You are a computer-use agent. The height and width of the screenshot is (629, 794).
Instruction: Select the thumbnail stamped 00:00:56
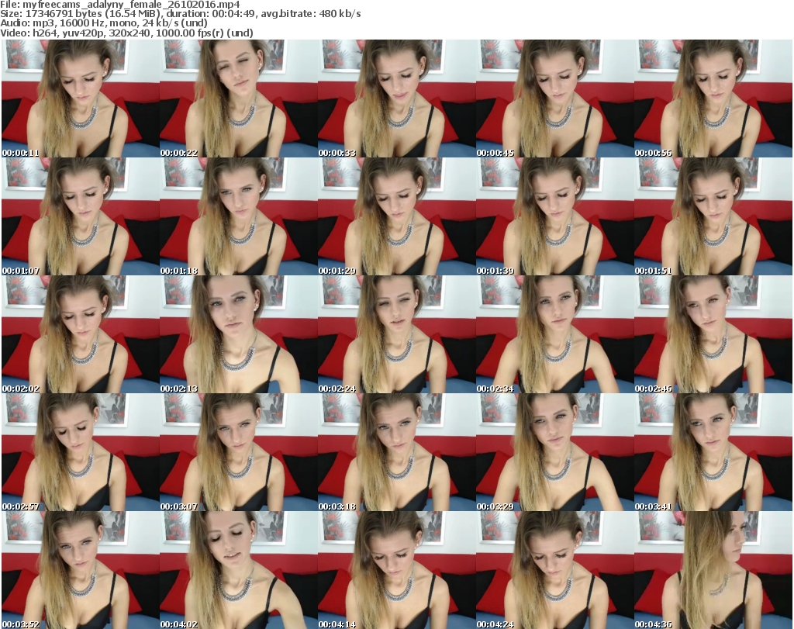(x=713, y=98)
